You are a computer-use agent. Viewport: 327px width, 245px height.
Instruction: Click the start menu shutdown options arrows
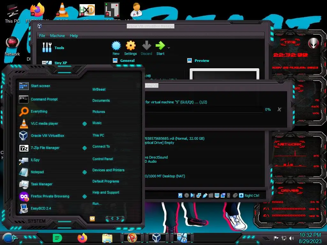point(115,219)
